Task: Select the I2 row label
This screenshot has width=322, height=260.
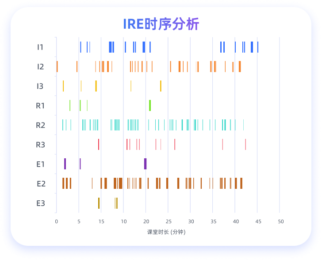Action: point(40,67)
